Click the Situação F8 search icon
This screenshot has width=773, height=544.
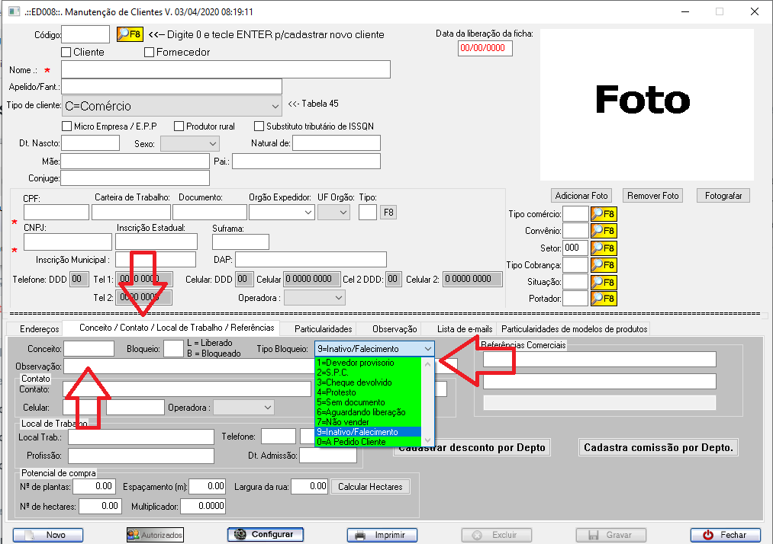point(603,282)
